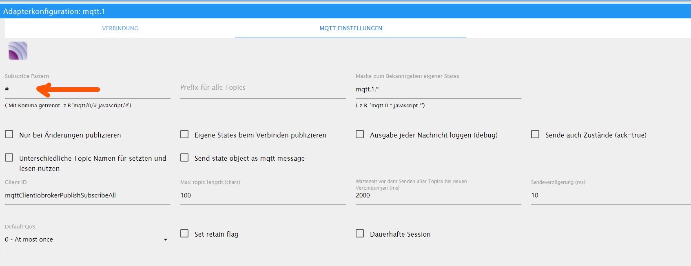Toggle Unterschiedliche Topic-Namen für setzten und lesen
691x266 pixels.
click(x=9, y=157)
